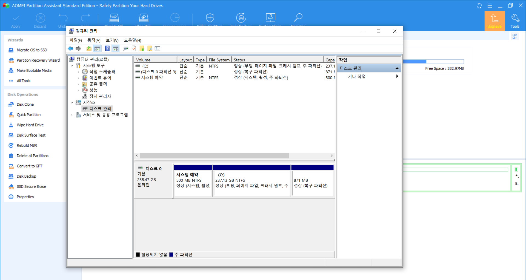Viewport: 526px width, 280px height.
Task: Collapse the 저장소 tree node
Action: (72, 103)
